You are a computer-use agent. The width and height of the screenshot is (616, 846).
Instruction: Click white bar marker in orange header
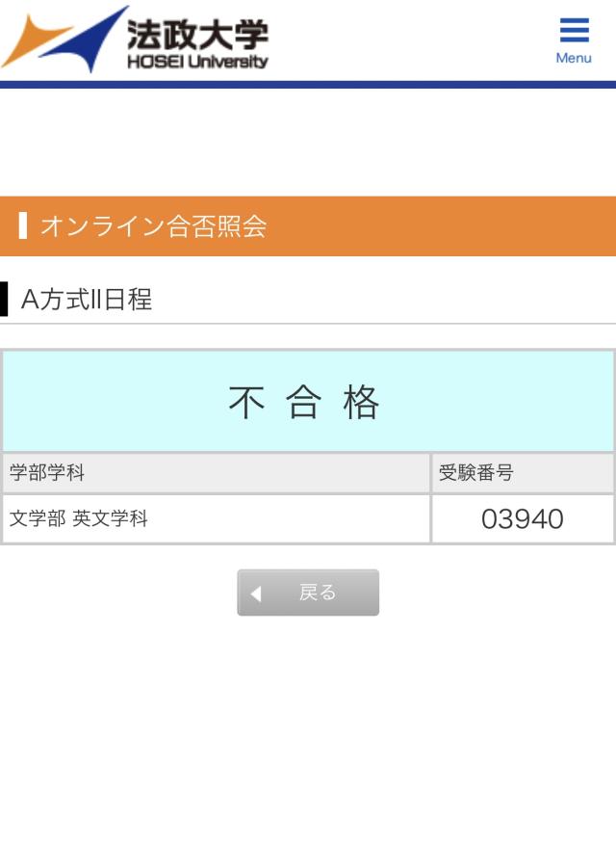point(22,226)
